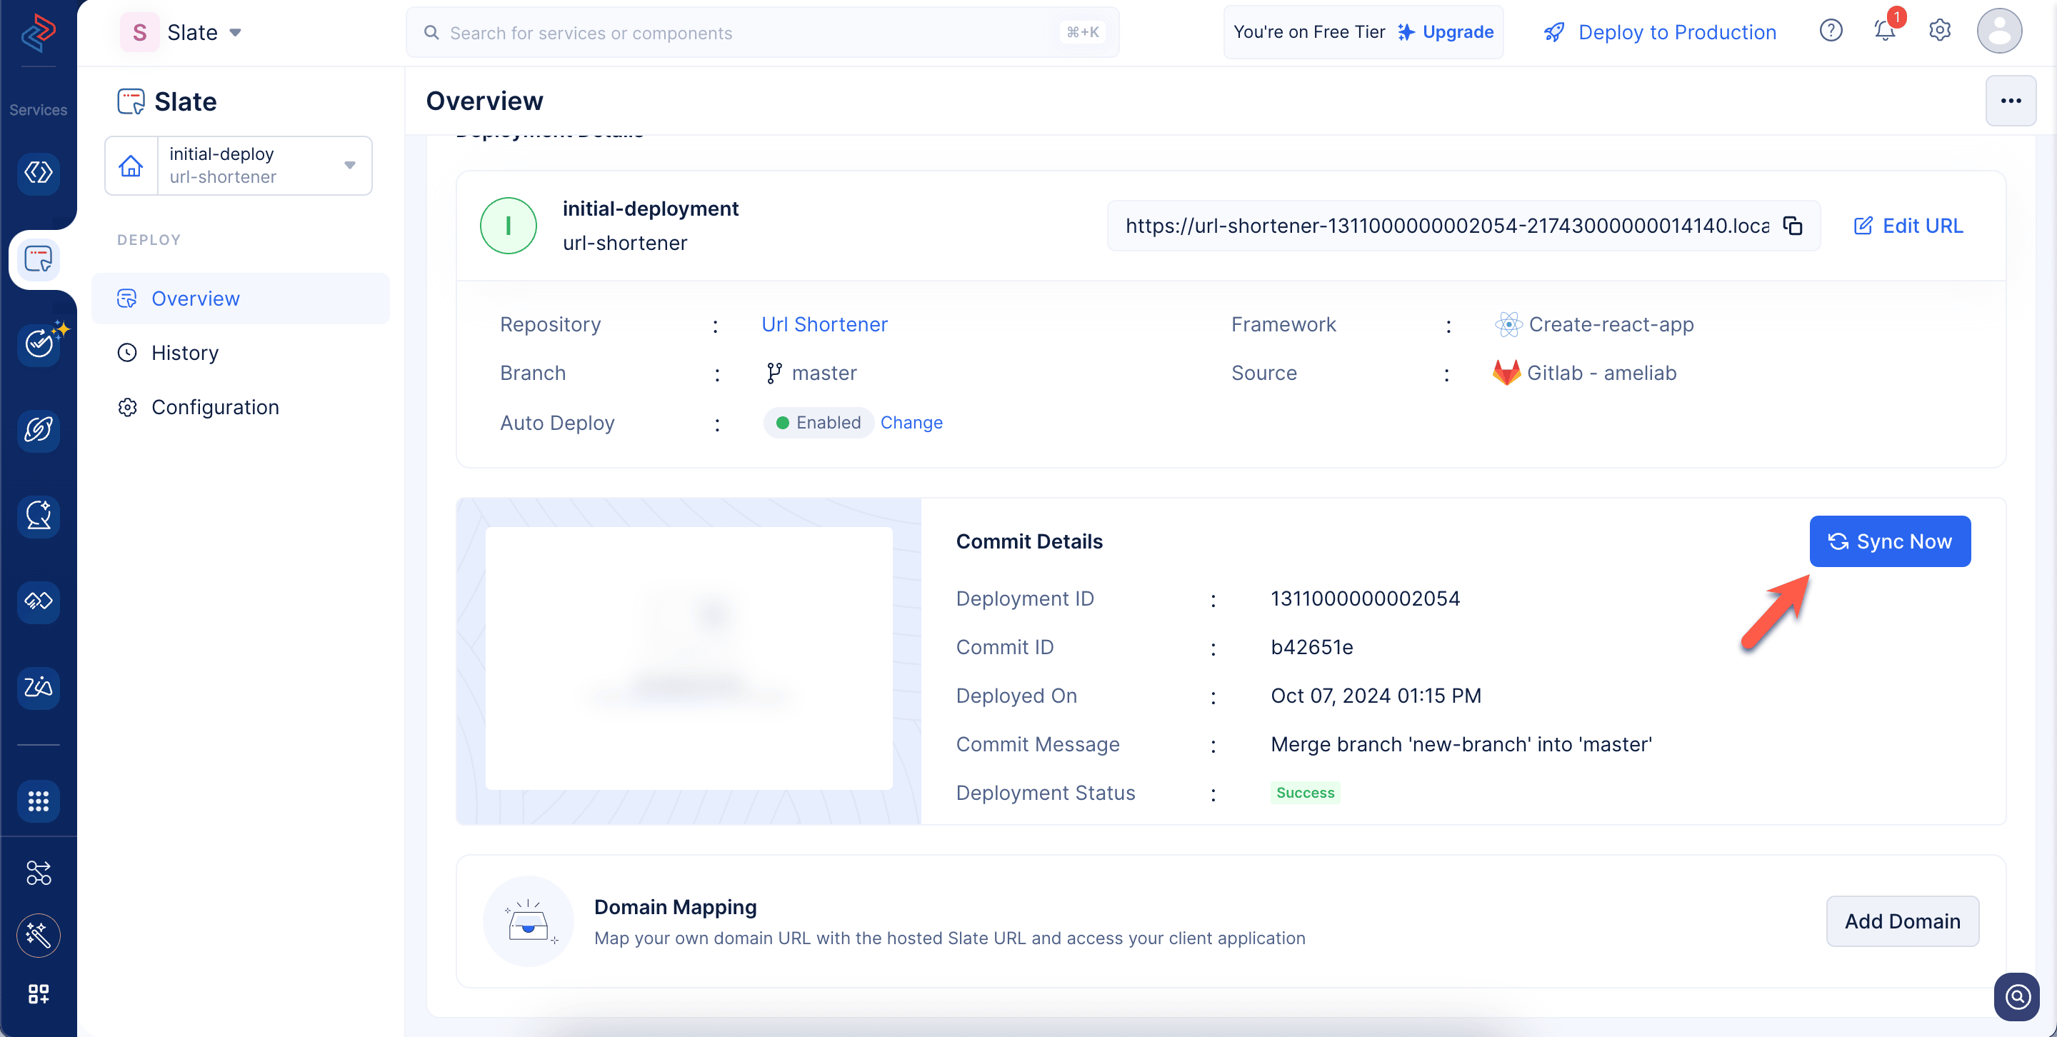Open the user profile avatar
The width and height of the screenshot is (2057, 1037).
[1998, 31]
